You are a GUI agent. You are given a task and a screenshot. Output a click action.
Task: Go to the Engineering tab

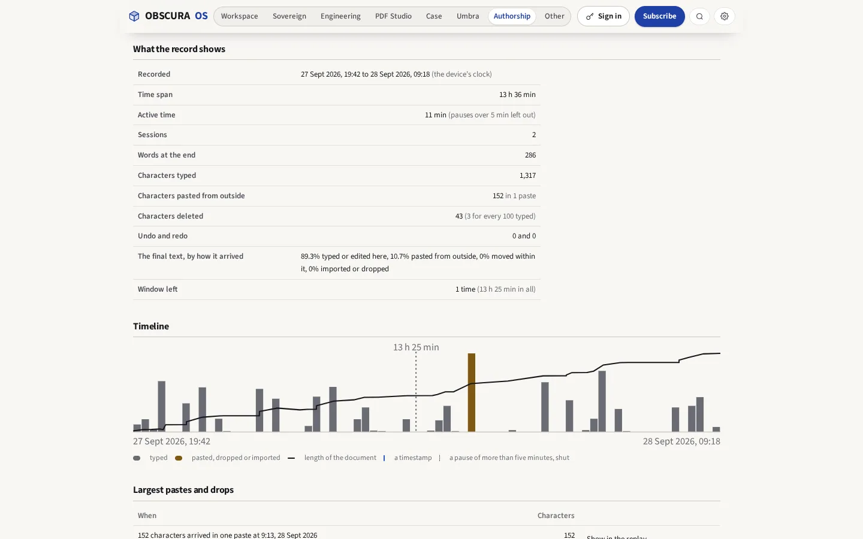click(340, 16)
